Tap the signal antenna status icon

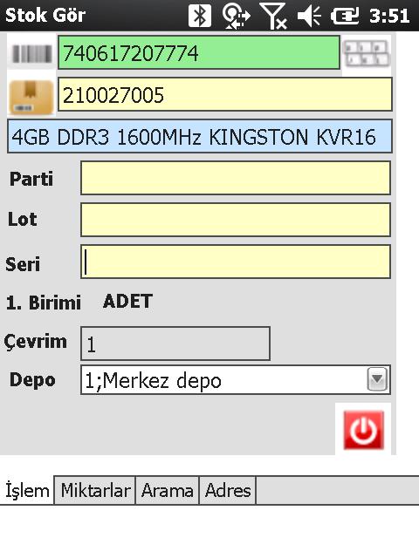[x=273, y=16]
